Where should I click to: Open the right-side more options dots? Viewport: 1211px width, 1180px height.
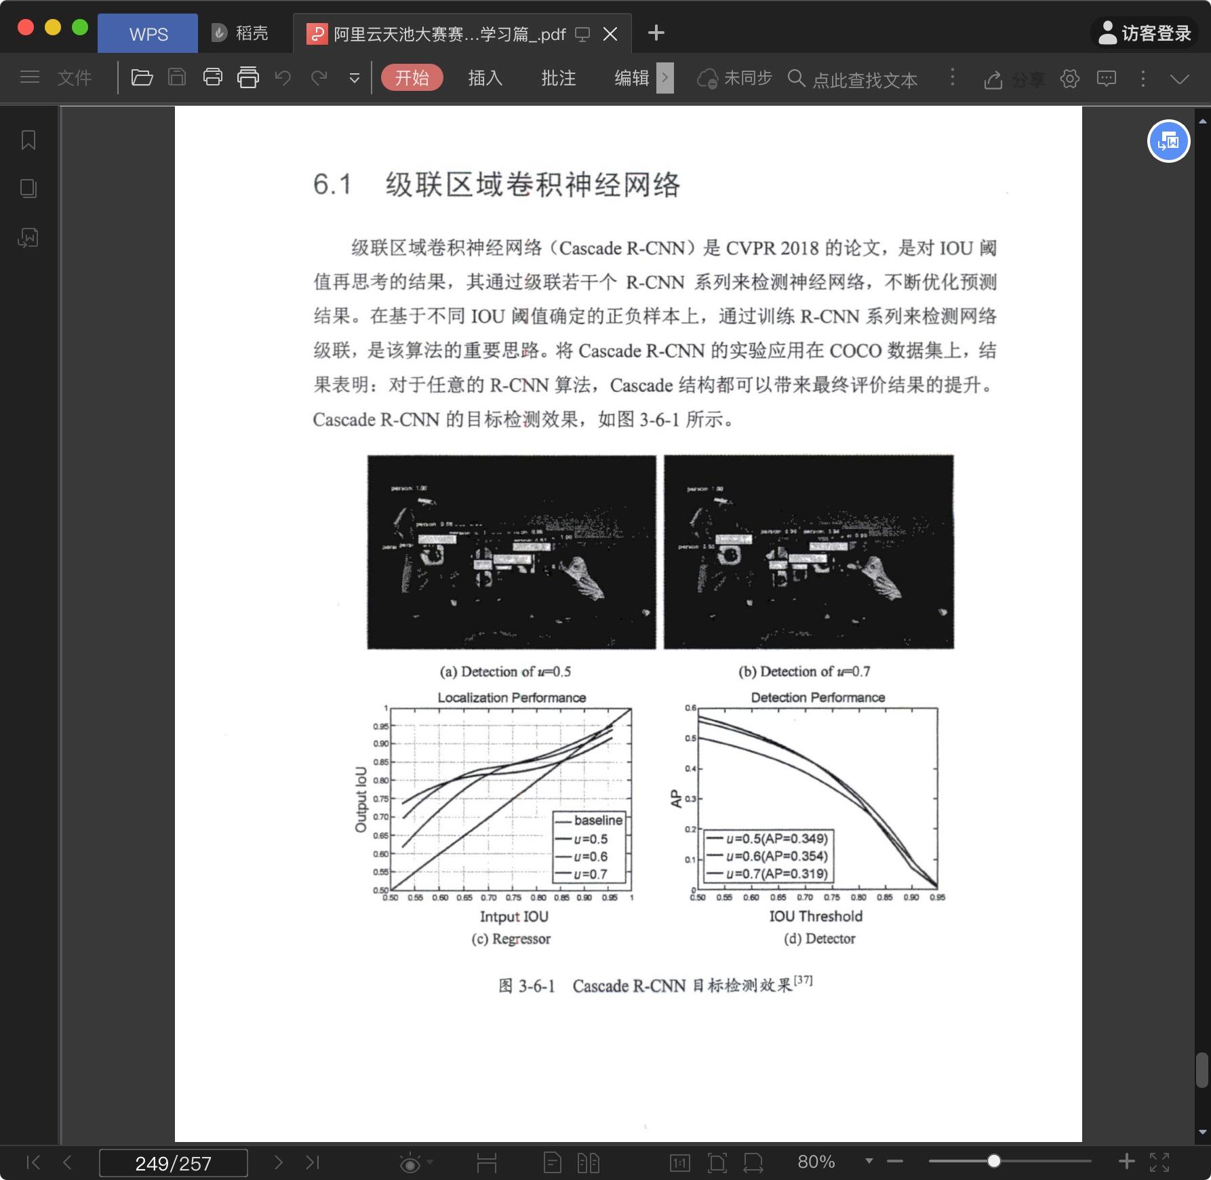[x=1143, y=79]
